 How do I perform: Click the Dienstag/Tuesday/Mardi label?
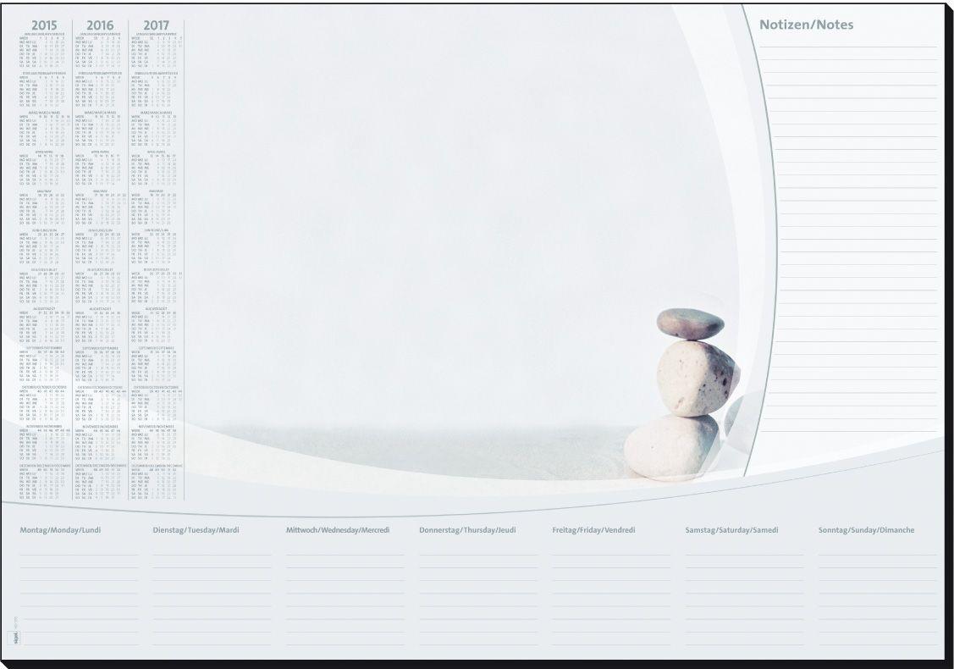(196, 530)
